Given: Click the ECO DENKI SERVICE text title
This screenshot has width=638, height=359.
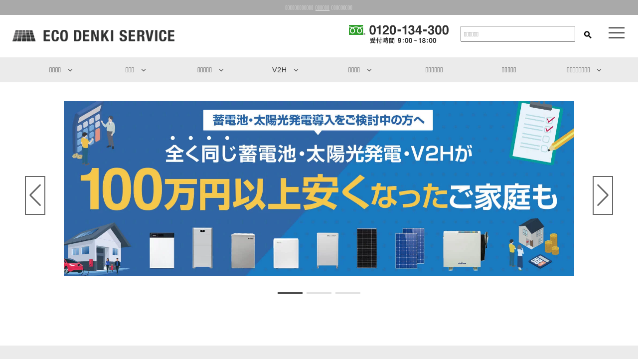Looking at the screenshot, I should (109, 36).
